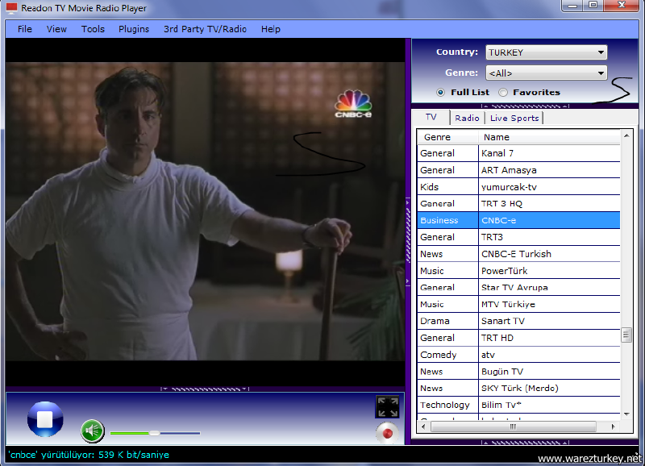Click horizontal scrollbar right arrow
This screenshot has height=466, width=645.
pyautogui.click(x=614, y=427)
